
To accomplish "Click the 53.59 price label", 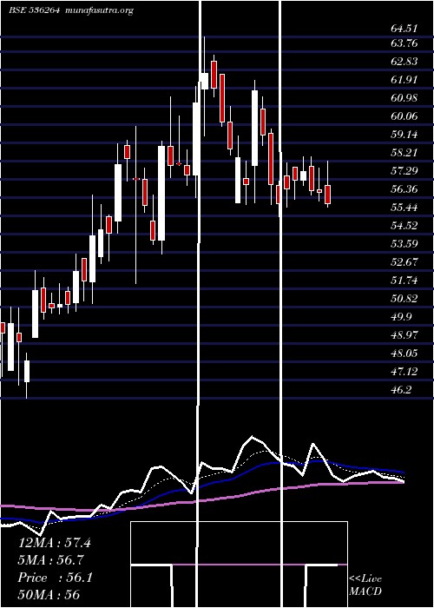I will [404, 243].
